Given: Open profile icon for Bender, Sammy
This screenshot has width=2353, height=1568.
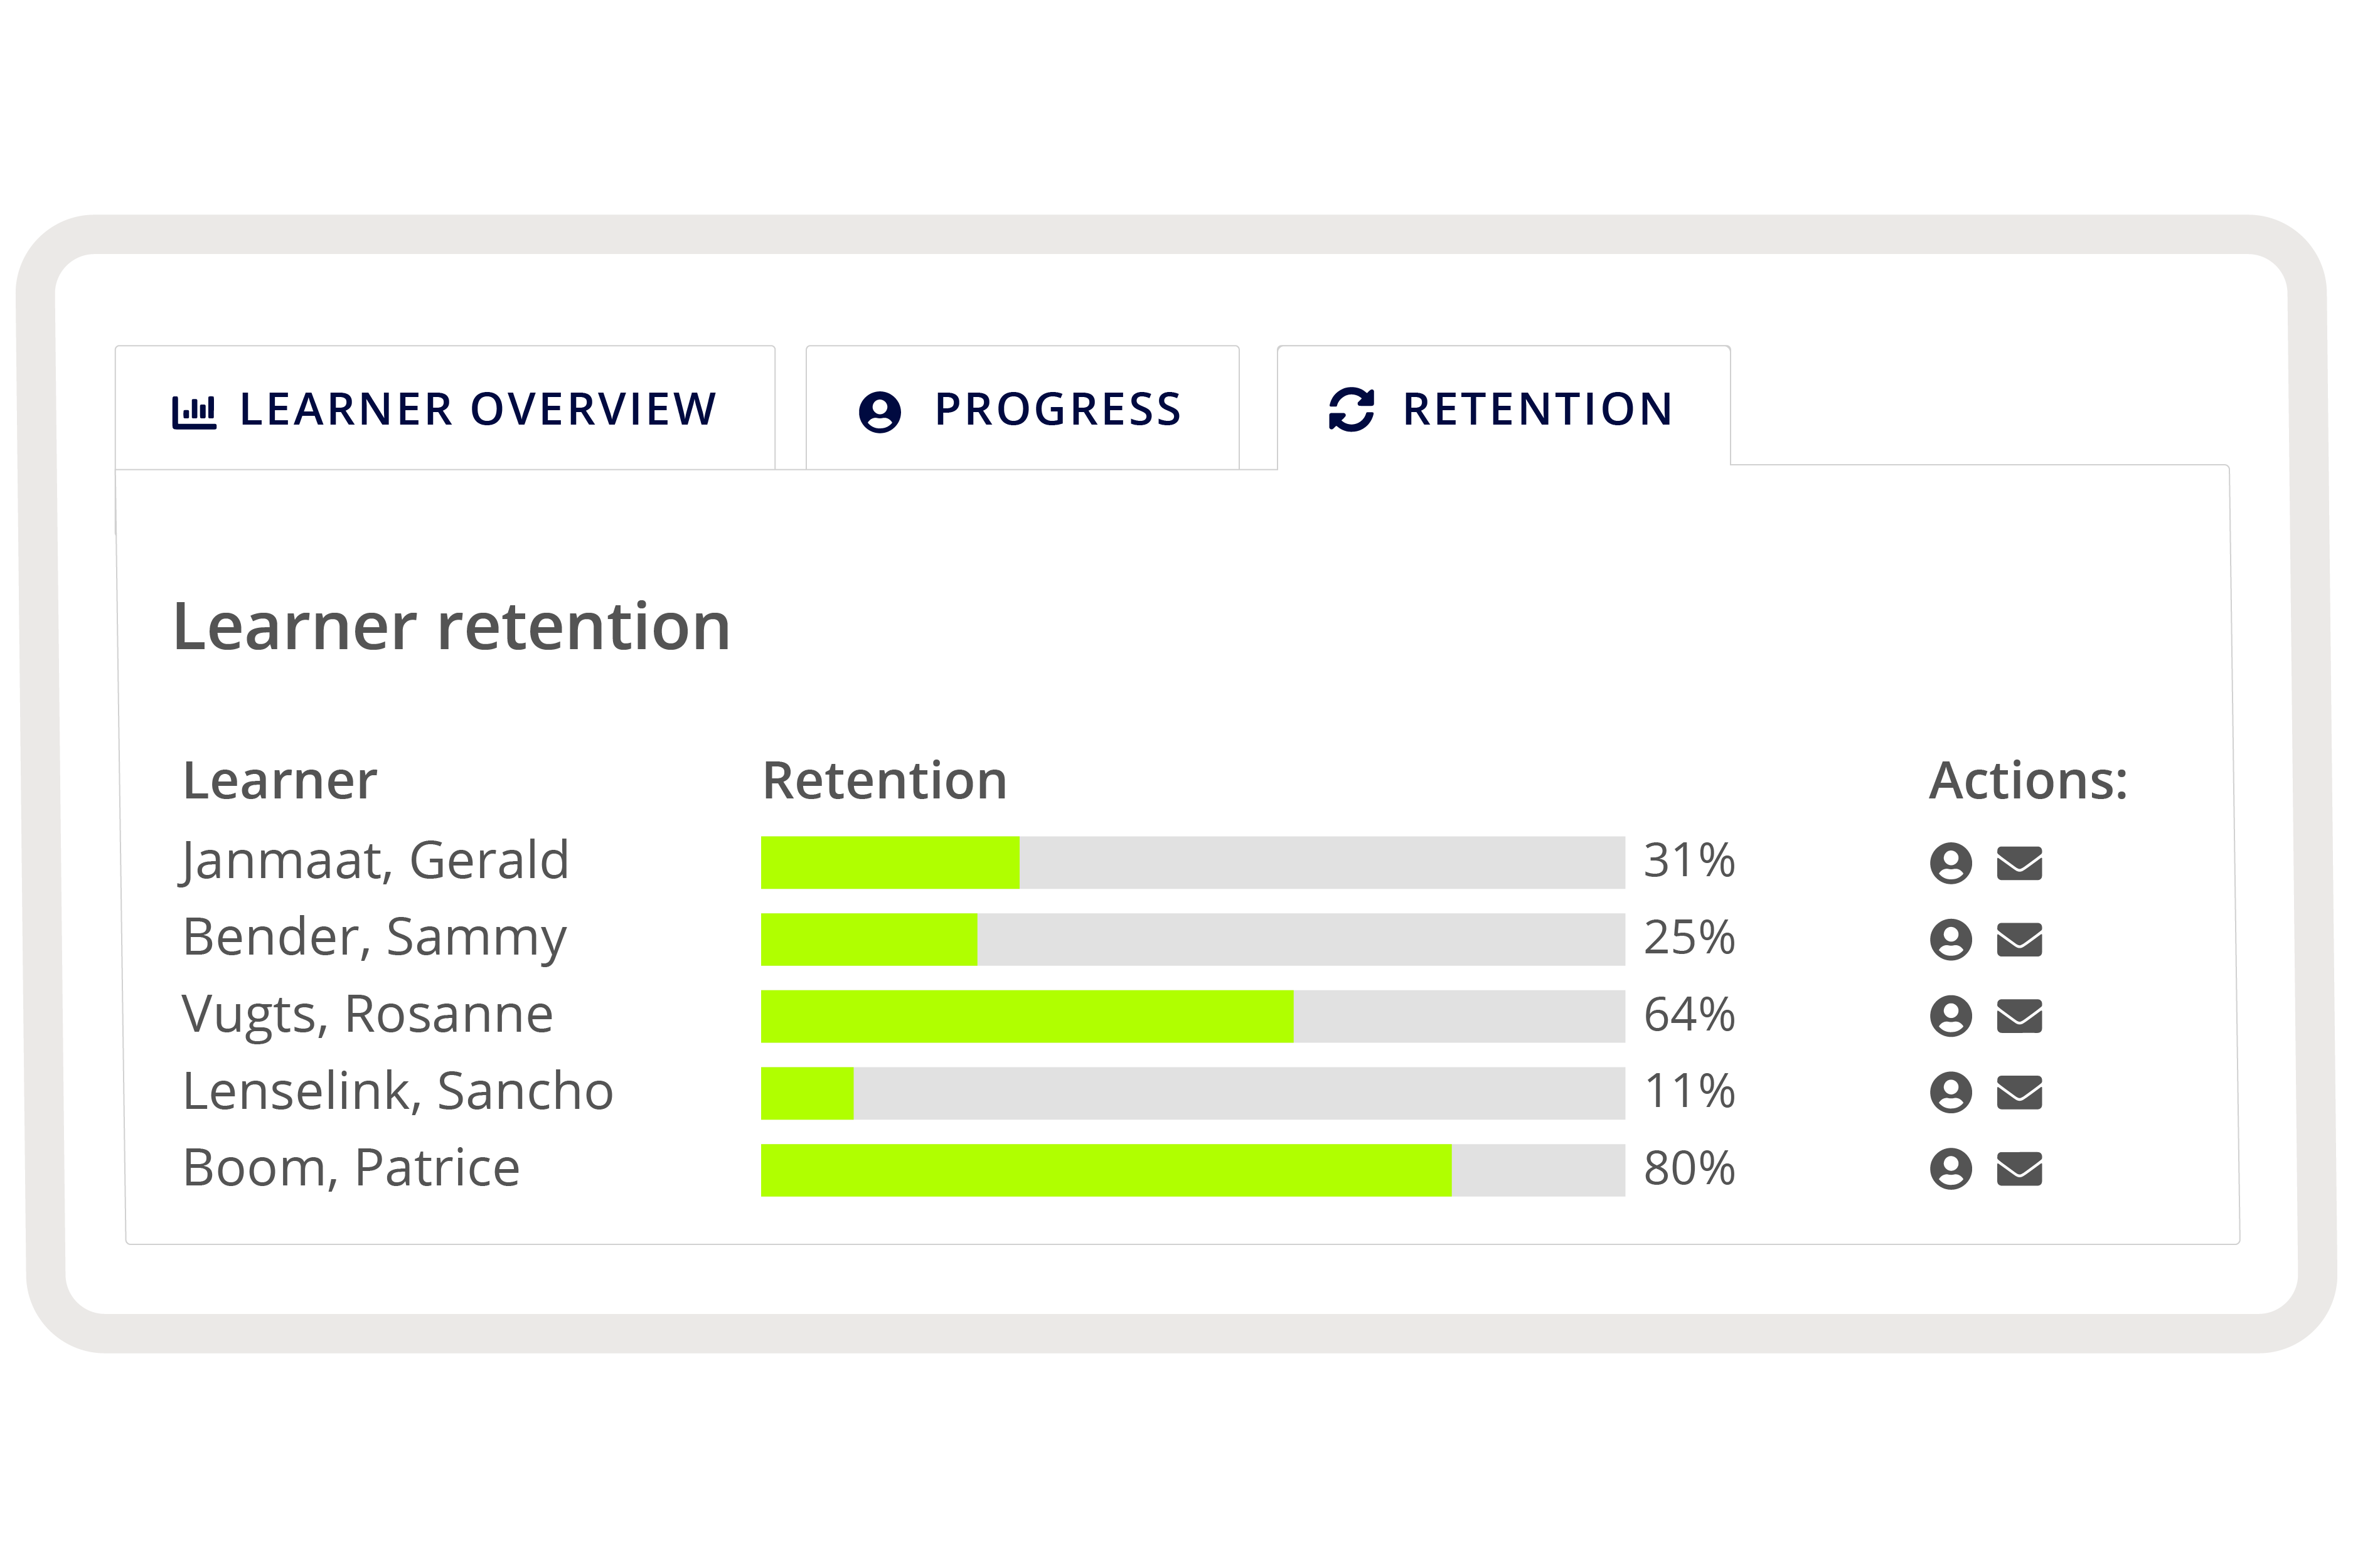Looking at the screenshot, I should coord(1950,940).
